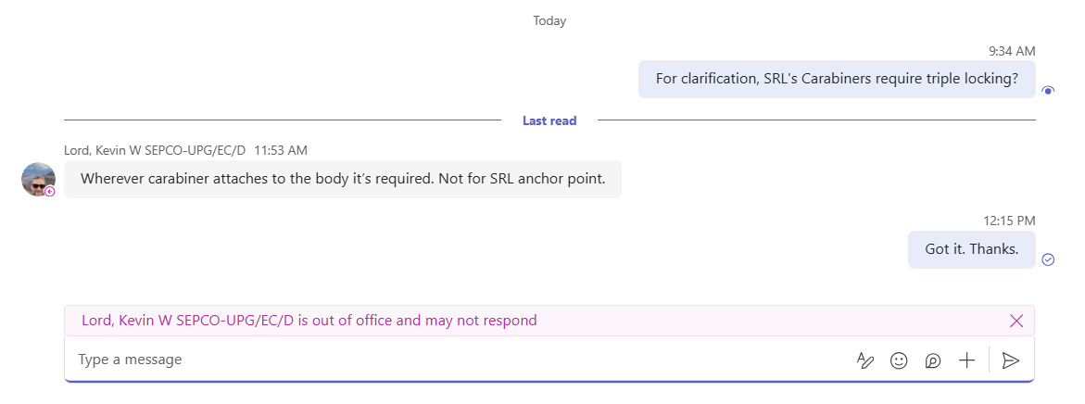Click the out-of-office status badge on avatar

tap(50, 192)
